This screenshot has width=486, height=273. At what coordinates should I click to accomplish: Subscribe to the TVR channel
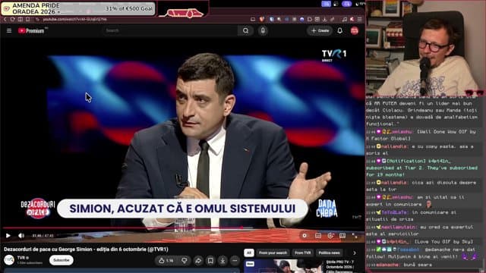pos(62,260)
